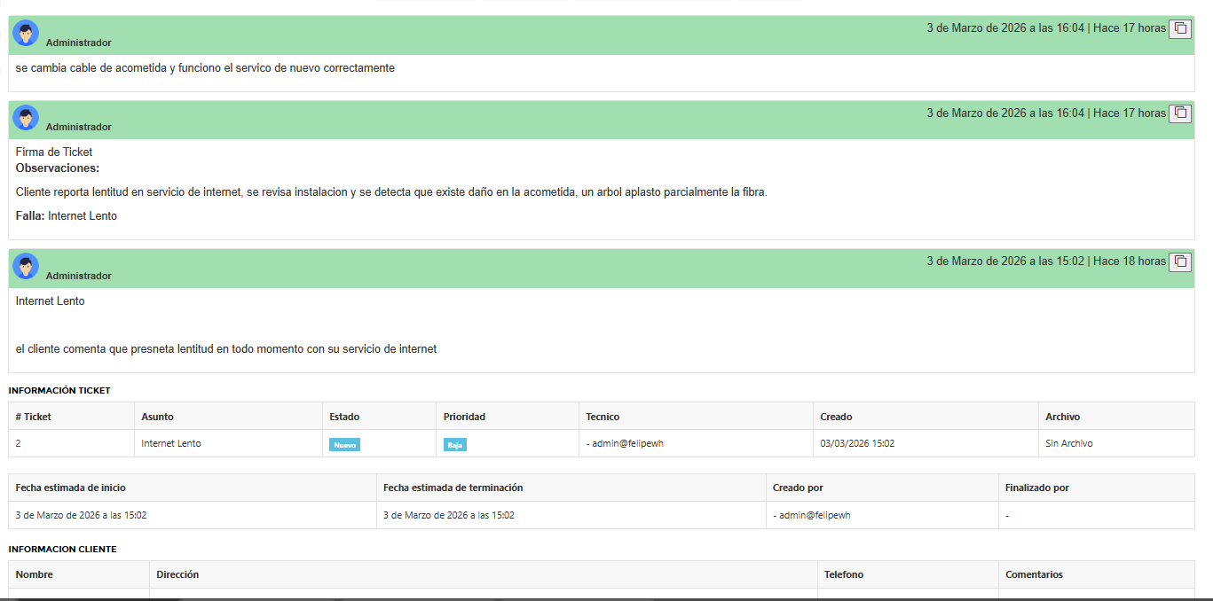Click the 'Estado' column header
This screenshot has height=601, width=1213.
(x=344, y=417)
